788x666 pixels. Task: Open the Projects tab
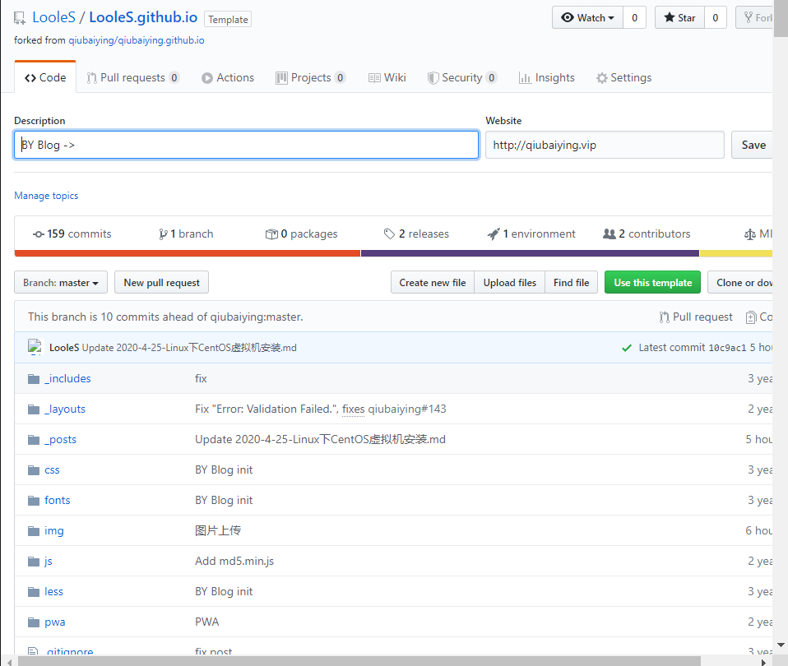click(311, 77)
